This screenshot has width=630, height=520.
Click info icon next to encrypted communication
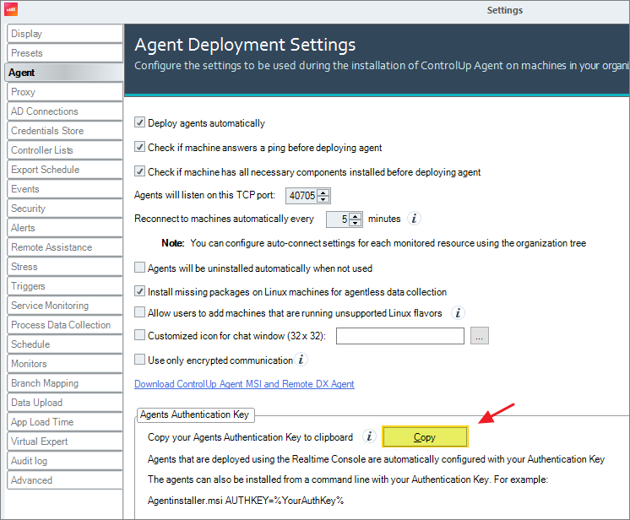click(301, 360)
